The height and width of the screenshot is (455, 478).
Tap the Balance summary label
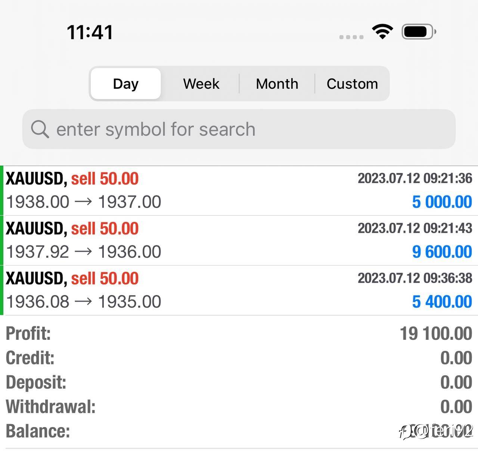click(x=38, y=431)
